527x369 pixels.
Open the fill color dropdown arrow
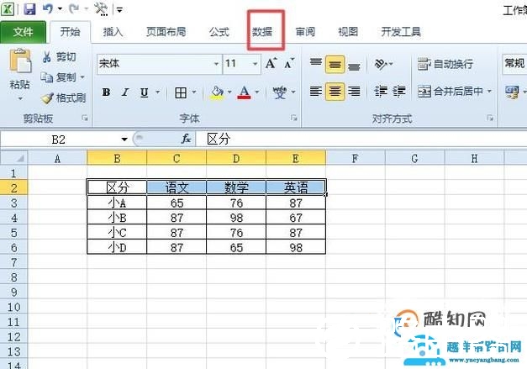pyautogui.click(x=229, y=92)
